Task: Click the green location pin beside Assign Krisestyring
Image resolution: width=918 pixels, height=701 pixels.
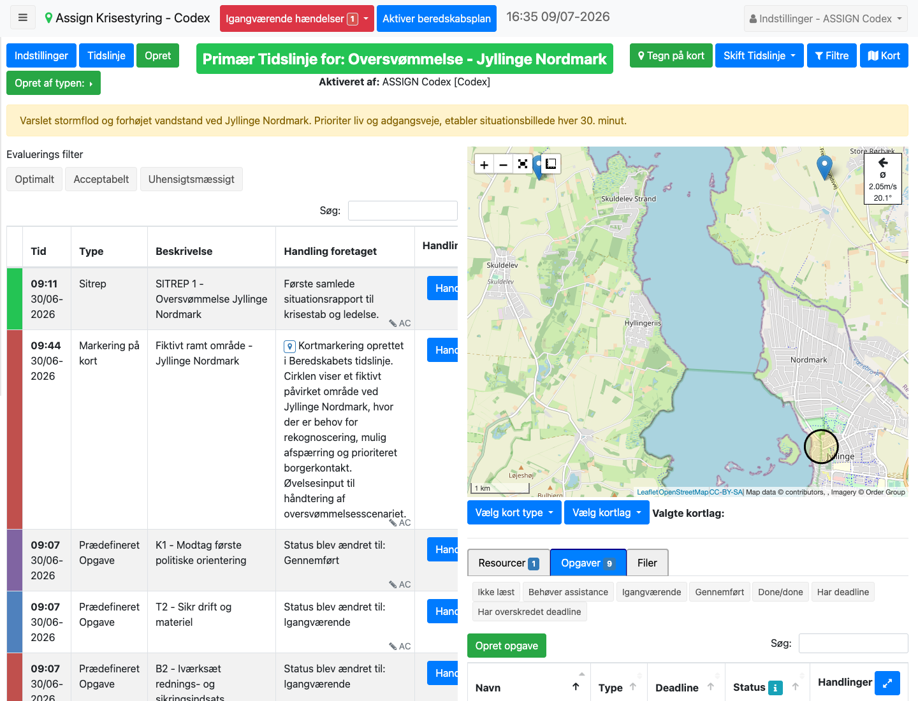Action: (48, 18)
